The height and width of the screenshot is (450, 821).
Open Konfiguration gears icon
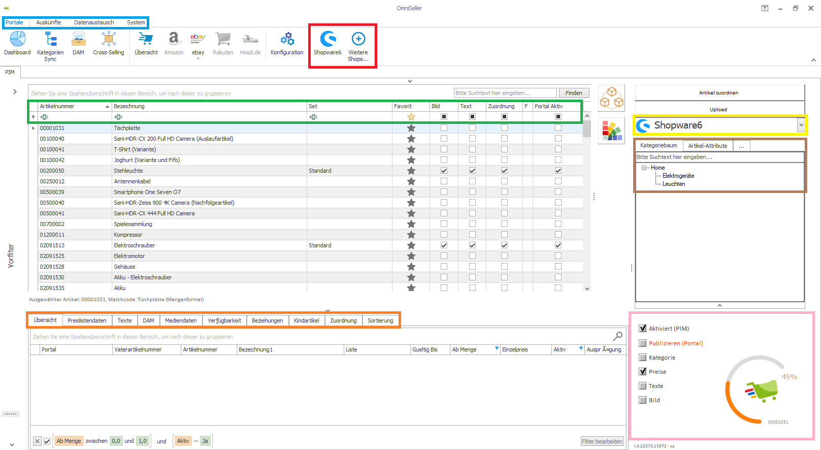pyautogui.click(x=287, y=39)
